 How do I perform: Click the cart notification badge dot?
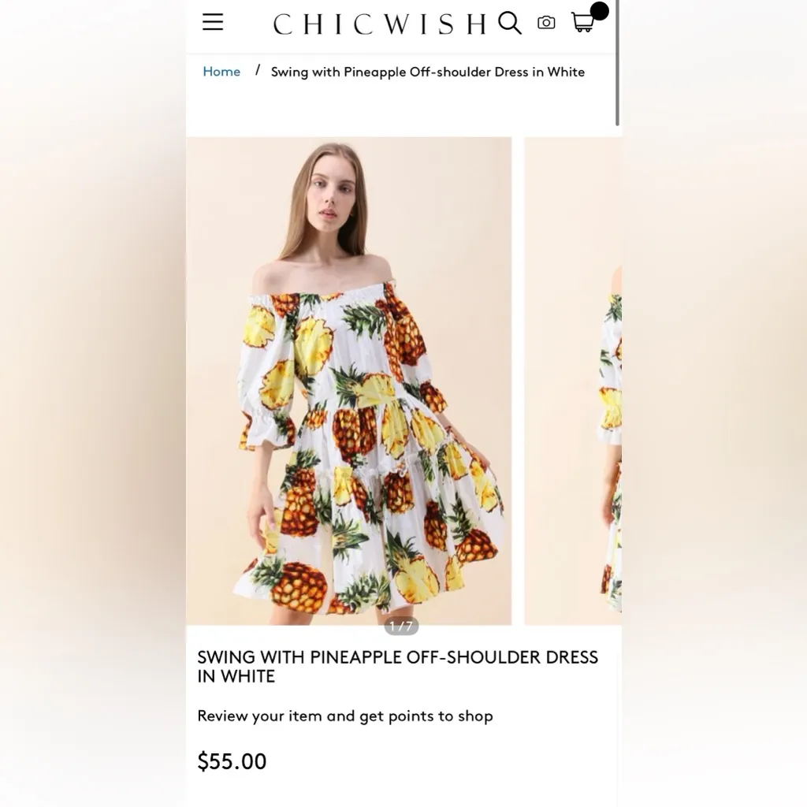(600, 11)
